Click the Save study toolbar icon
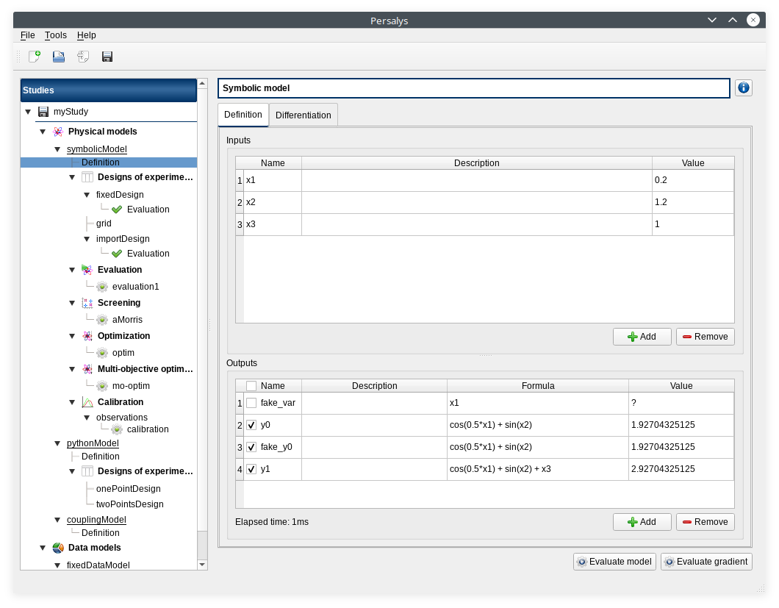 [x=107, y=57]
